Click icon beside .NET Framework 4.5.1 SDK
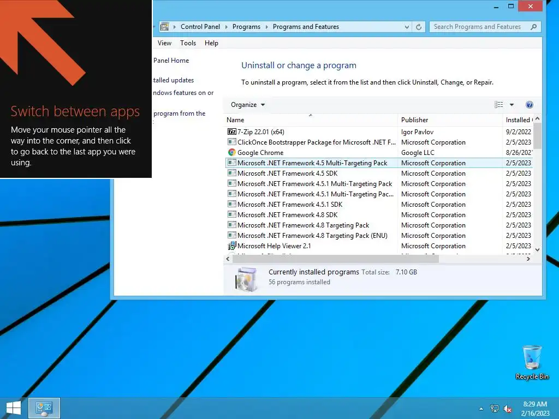This screenshot has width=559, height=419. click(231, 205)
